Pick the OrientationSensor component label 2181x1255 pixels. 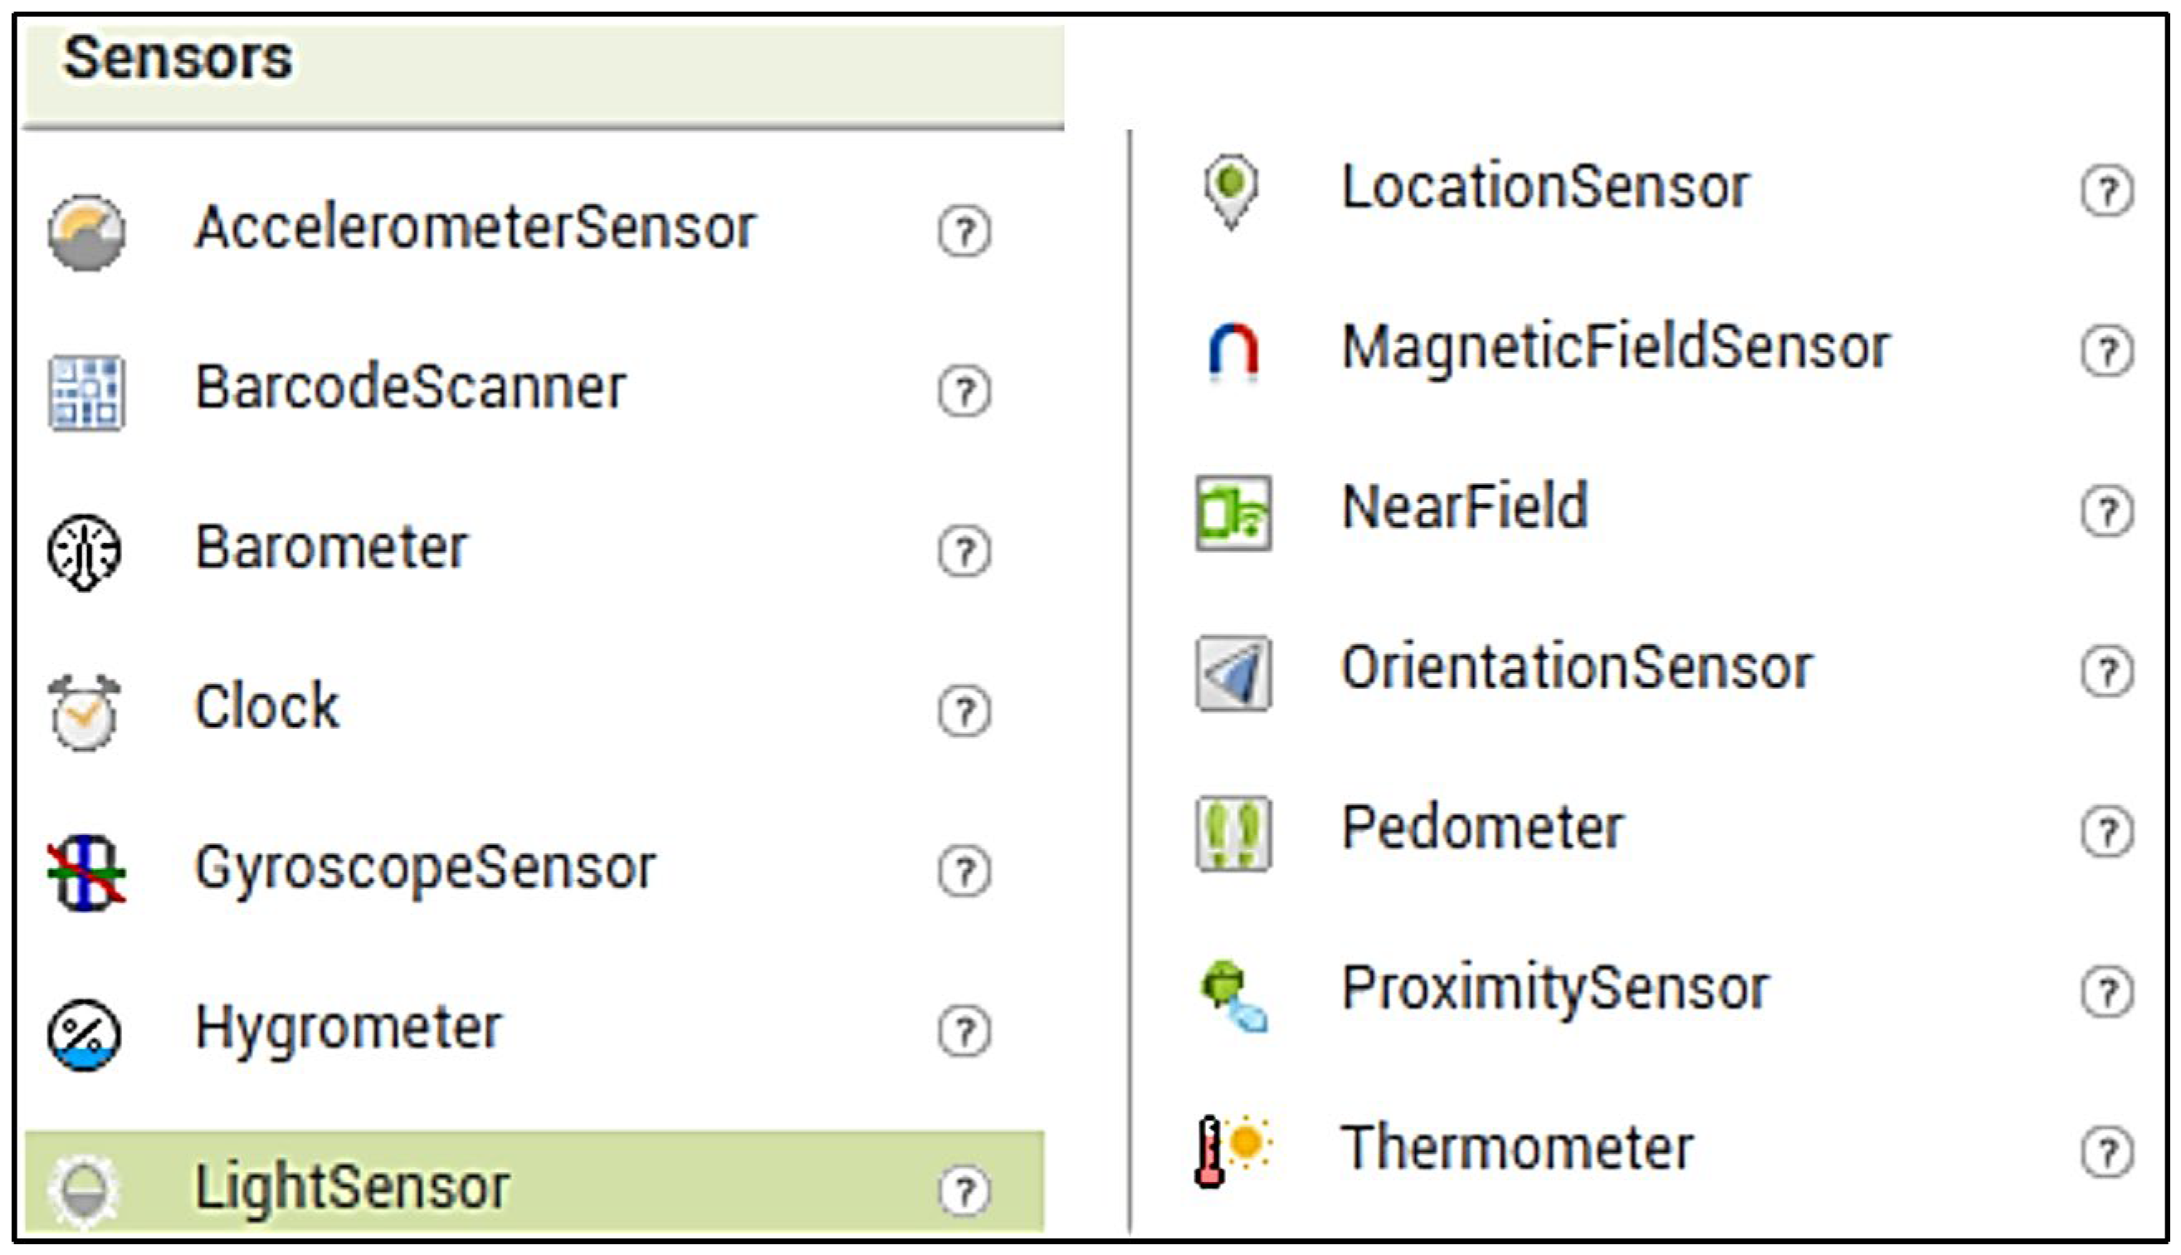tap(1577, 668)
